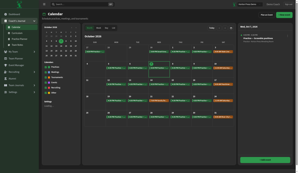Toggle the Events calendar checkbox
Screen dimensions: 298x173
pos(46,82)
